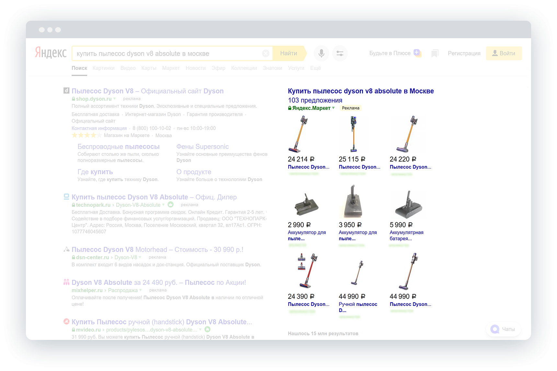This screenshot has height=371, width=557.
Task: Switch to Видео tab
Action: click(128, 68)
